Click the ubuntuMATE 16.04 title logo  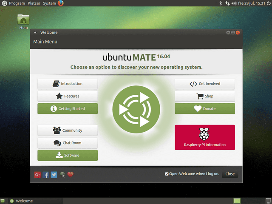point(136,57)
